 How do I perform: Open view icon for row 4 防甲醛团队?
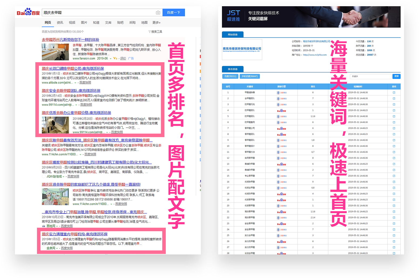coord(394,110)
